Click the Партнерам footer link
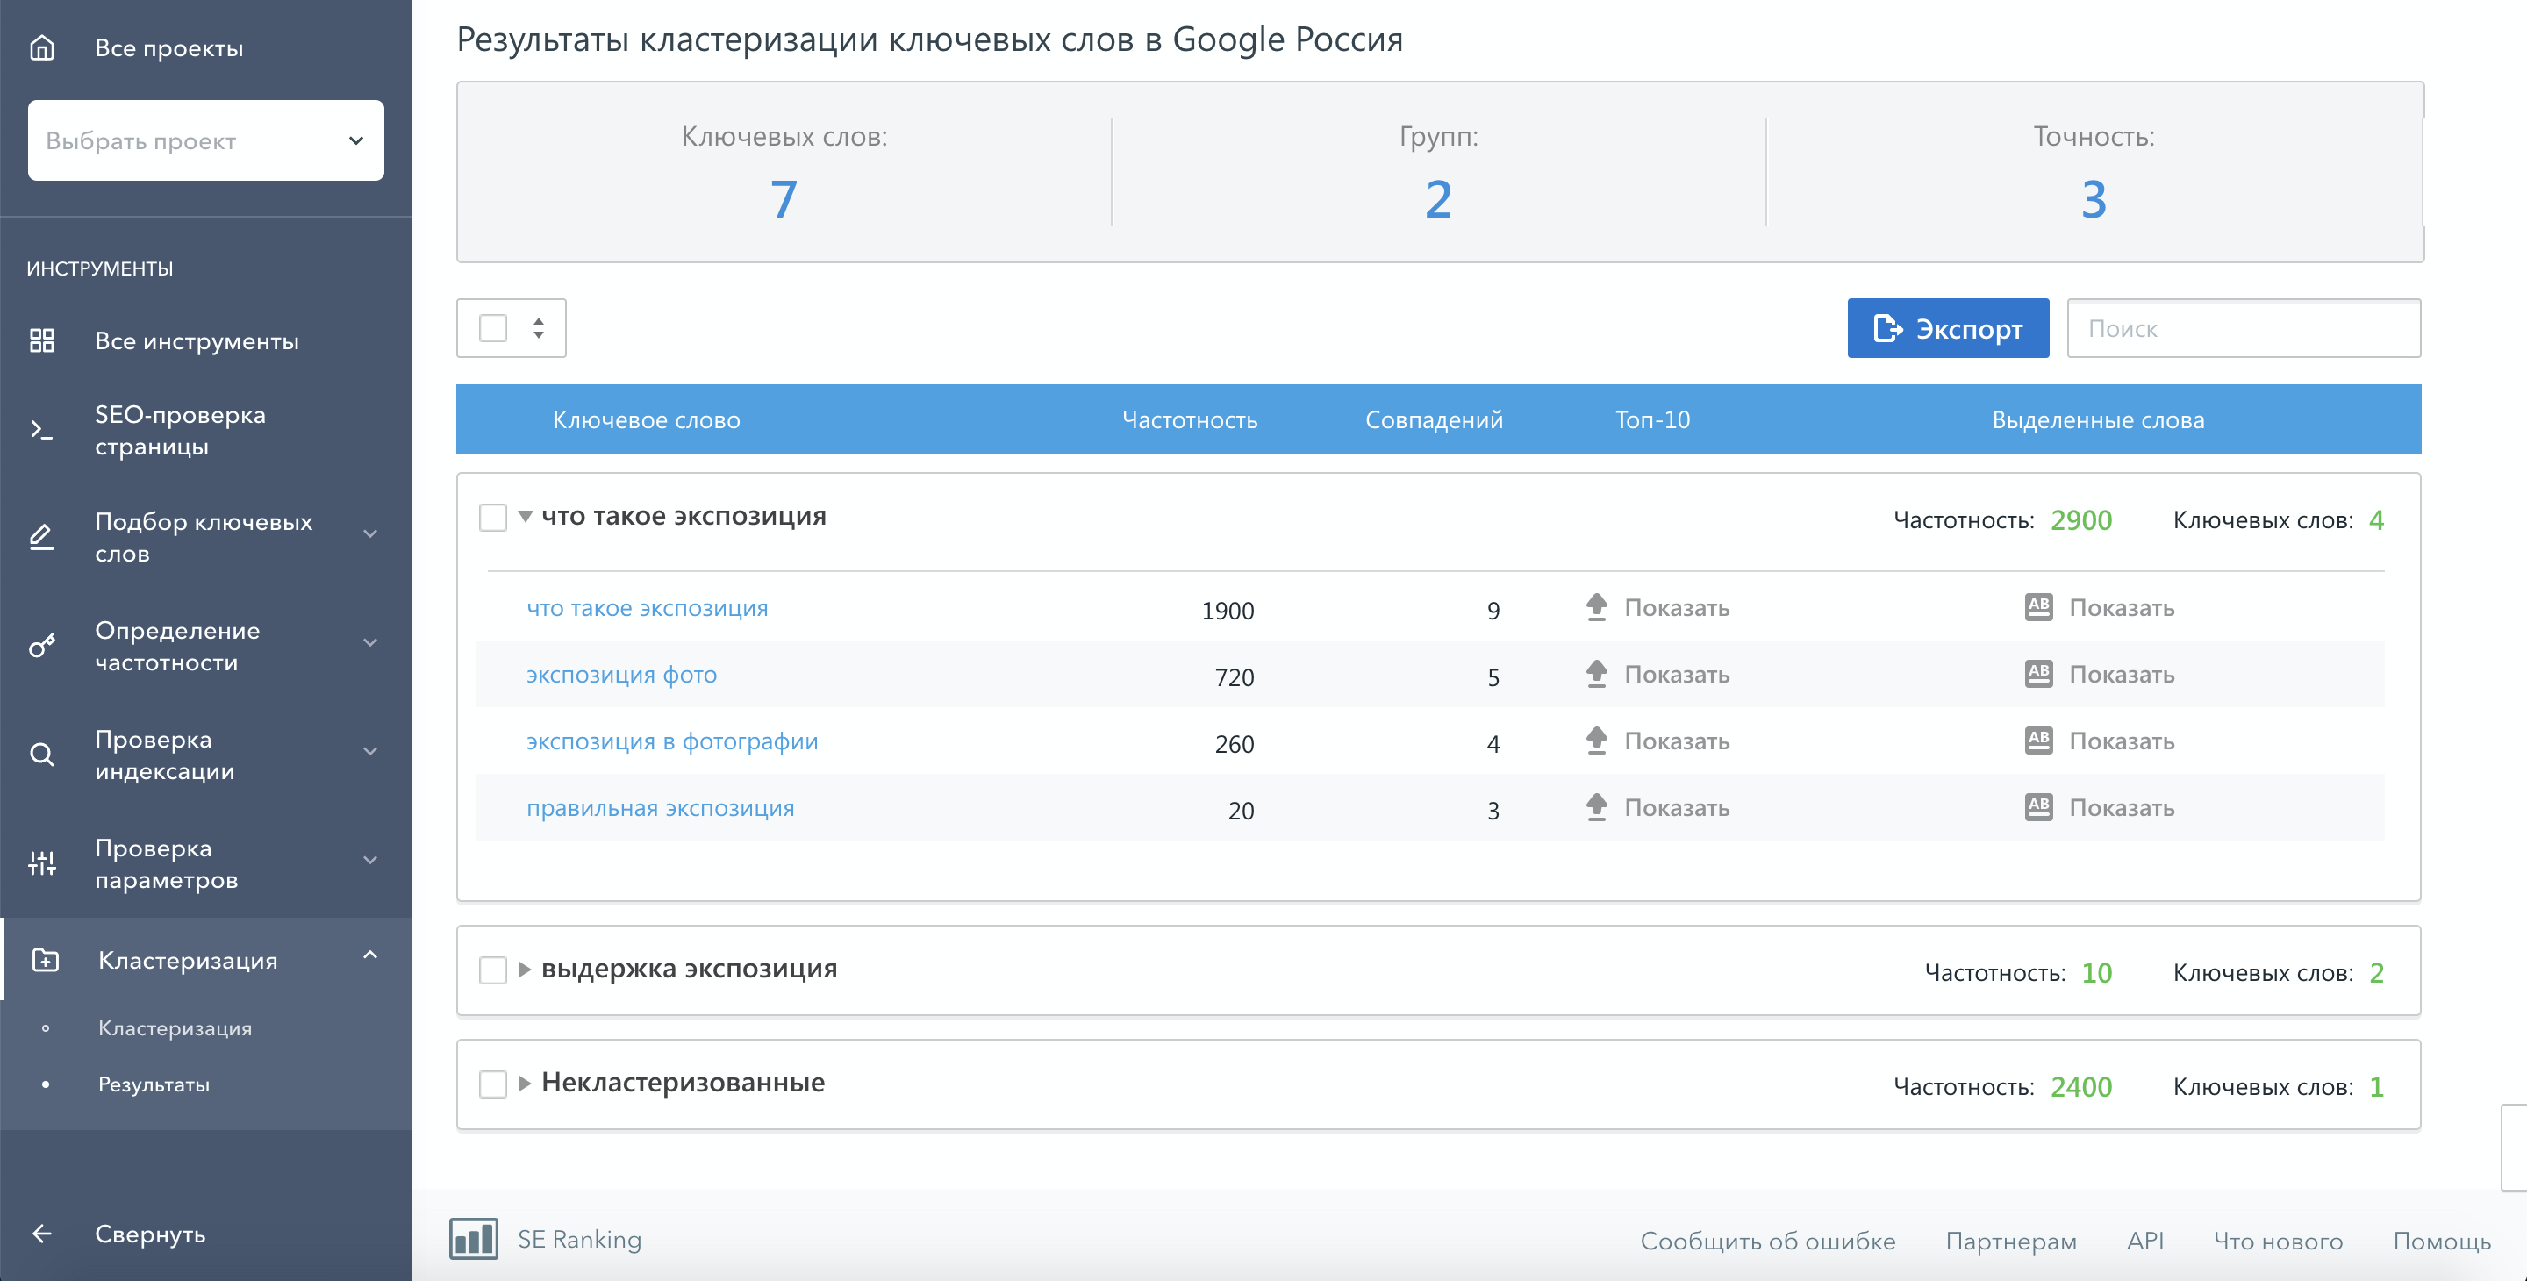The height and width of the screenshot is (1281, 2527). pyautogui.click(x=2011, y=1240)
